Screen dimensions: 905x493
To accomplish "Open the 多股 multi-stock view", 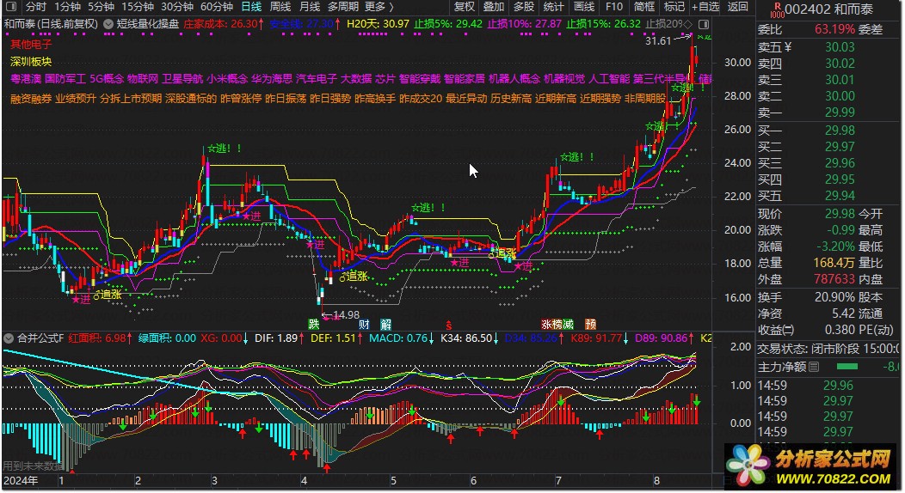I will click(524, 7).
